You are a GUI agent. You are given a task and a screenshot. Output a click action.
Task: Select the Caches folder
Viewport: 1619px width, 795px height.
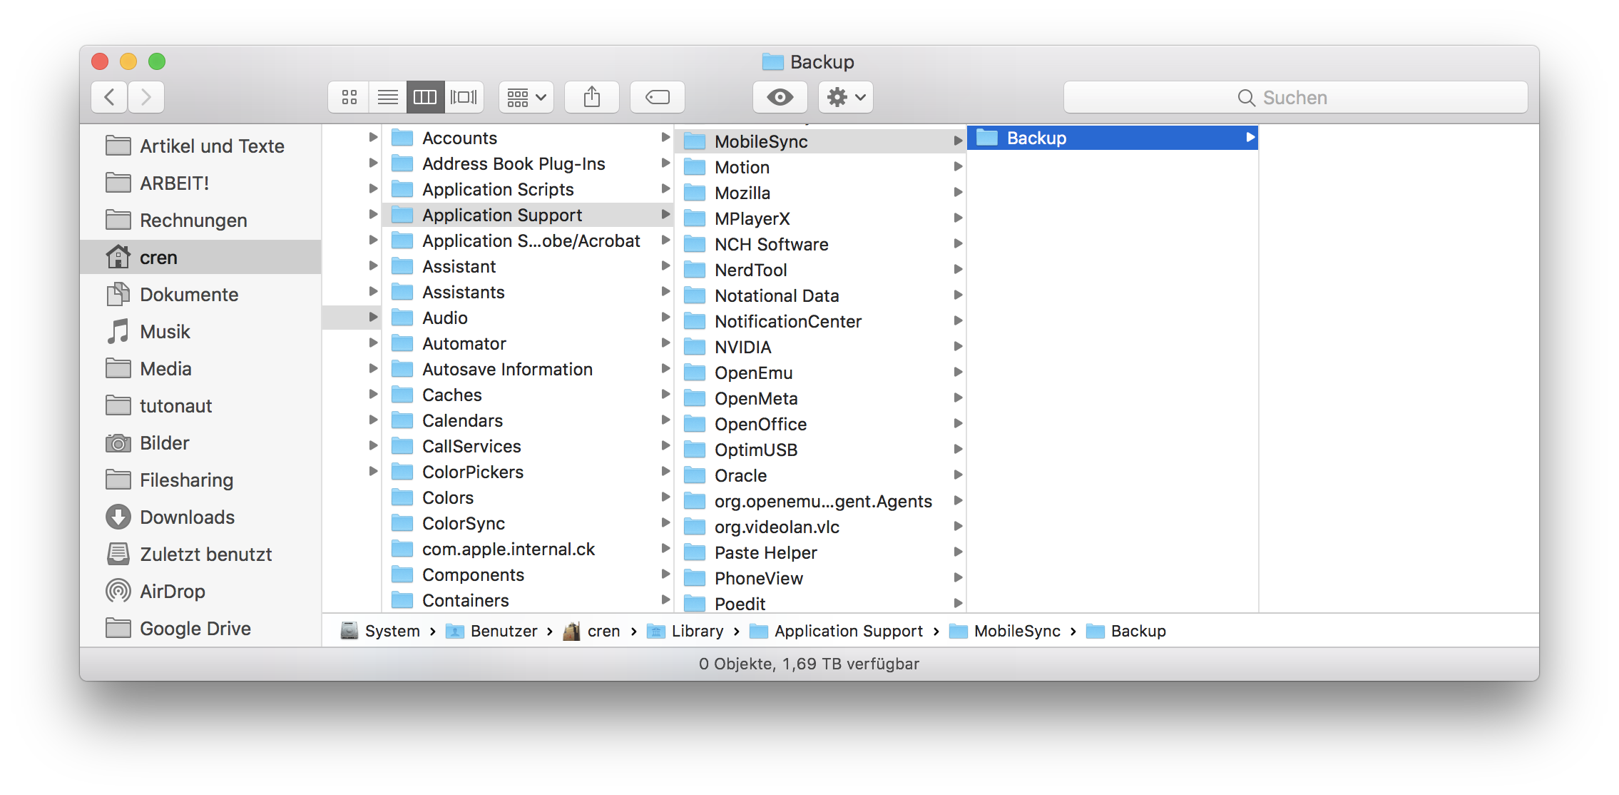[451, 395]
